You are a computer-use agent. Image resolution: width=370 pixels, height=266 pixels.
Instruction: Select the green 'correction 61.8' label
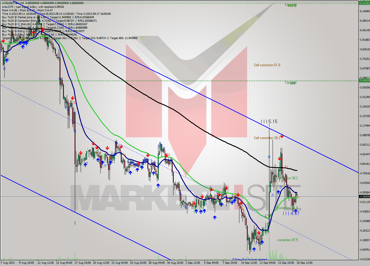pyautogui.click(x=288, y=208)
